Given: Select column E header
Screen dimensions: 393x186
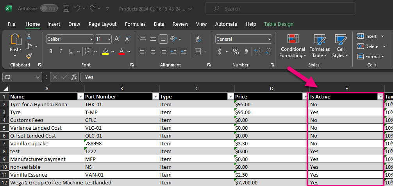Looking at the screenshot, I should coord(347,88).
